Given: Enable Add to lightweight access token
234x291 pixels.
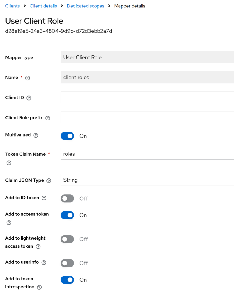Looking at the screenshot, I should tap(67, 239).
